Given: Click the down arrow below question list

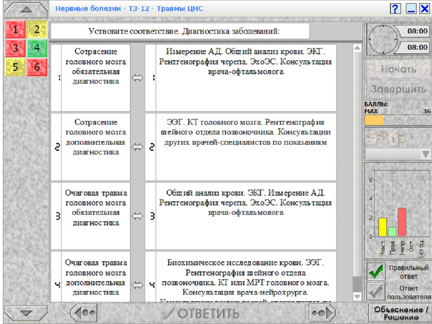Looking at the screenshot, I should (26, 313).
